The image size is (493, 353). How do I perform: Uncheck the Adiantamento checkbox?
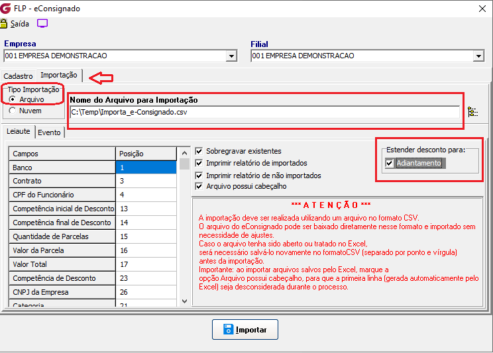(389, 163)
